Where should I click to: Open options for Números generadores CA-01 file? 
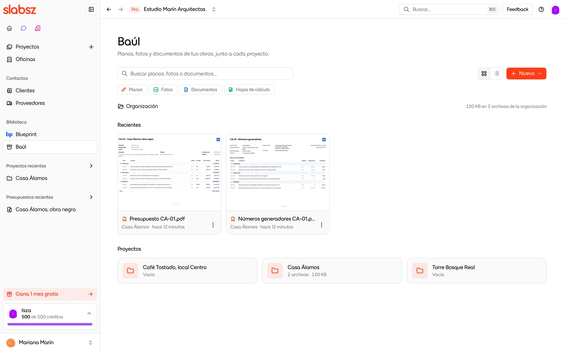click(321, 225)
